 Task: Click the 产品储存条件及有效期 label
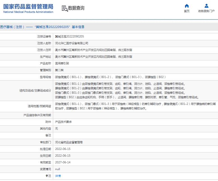pos(37,115)
